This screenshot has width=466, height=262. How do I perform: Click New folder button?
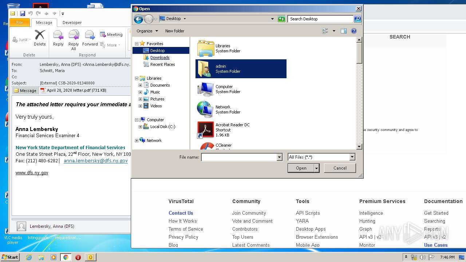click(x=175, y=31)
